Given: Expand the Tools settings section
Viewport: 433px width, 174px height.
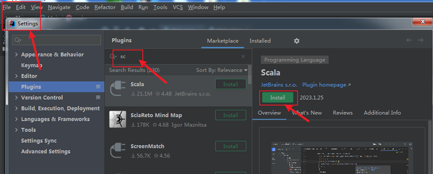Looking at the screenshot, I should (16, 130).
